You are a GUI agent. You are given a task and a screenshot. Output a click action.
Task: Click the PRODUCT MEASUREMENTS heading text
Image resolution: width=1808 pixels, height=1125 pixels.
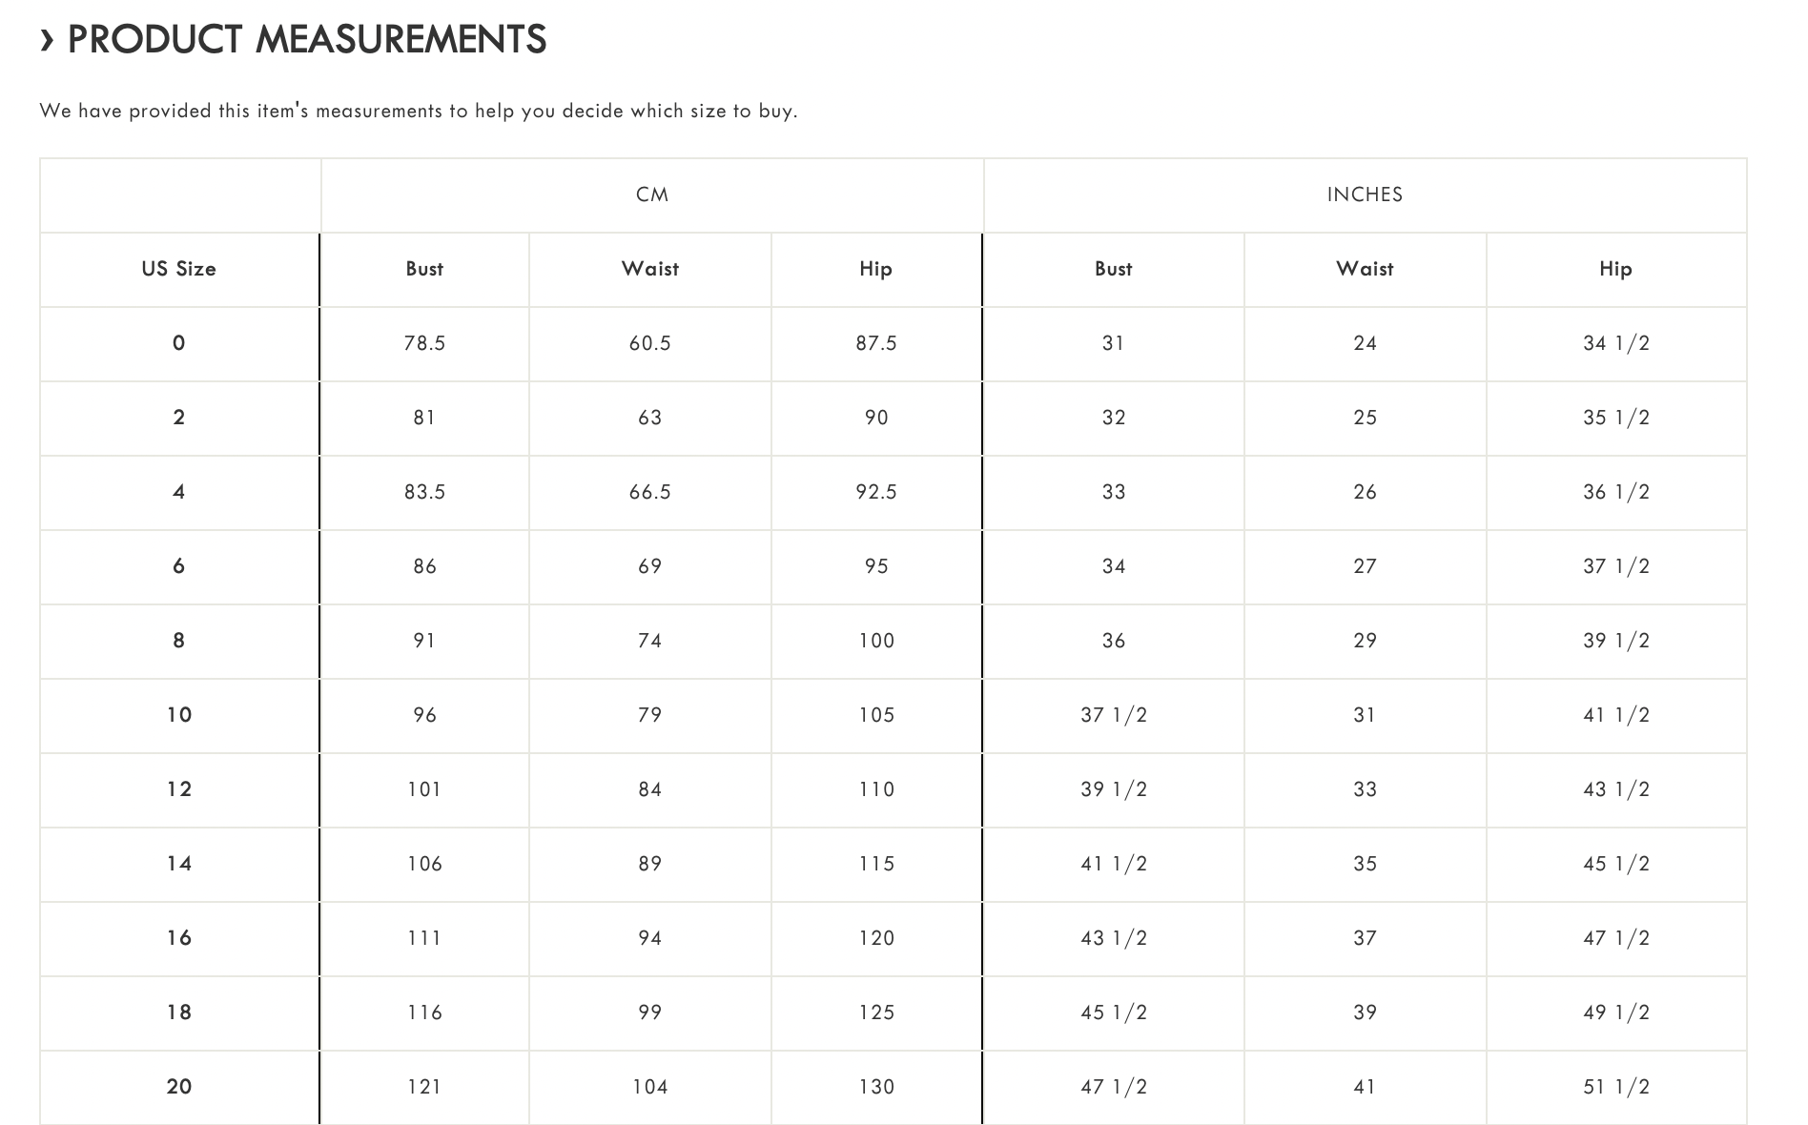pyautogui.click(x=306, y=40)
